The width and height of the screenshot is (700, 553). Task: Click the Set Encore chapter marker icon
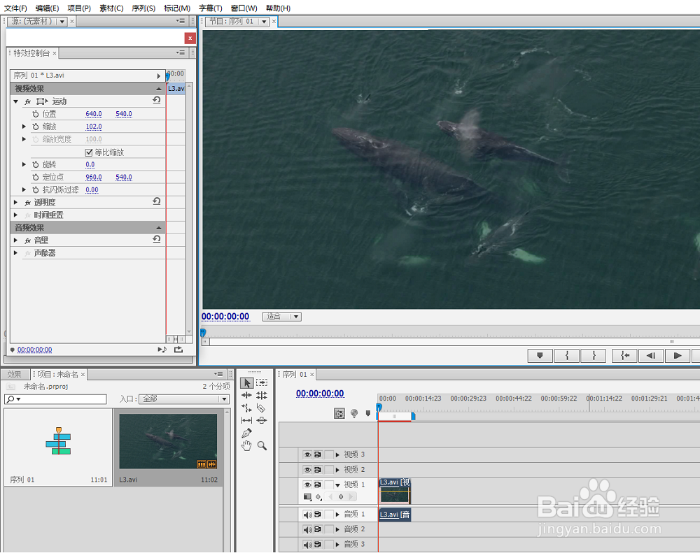click(x=354, y=413)
